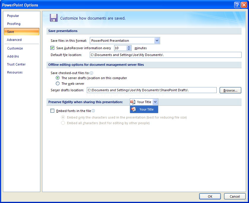Click the Save presentations section heading
The height and width of the screenshot is (203, 249).
click(63, 31)
